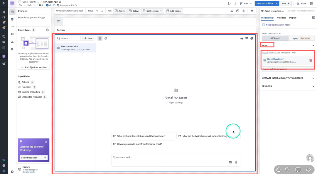Cut the widget with scissors icon
The width and height of the screenshot is (317, 174).
pos(232,11)
